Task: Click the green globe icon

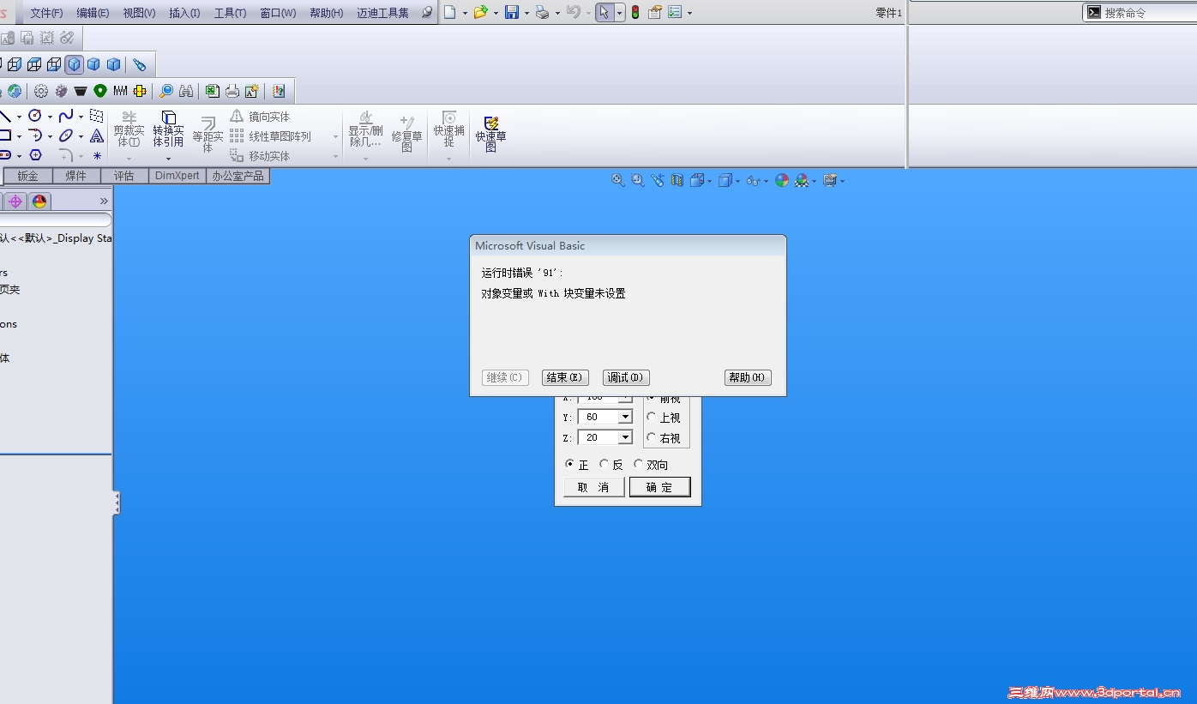Action: coord(15,91)
